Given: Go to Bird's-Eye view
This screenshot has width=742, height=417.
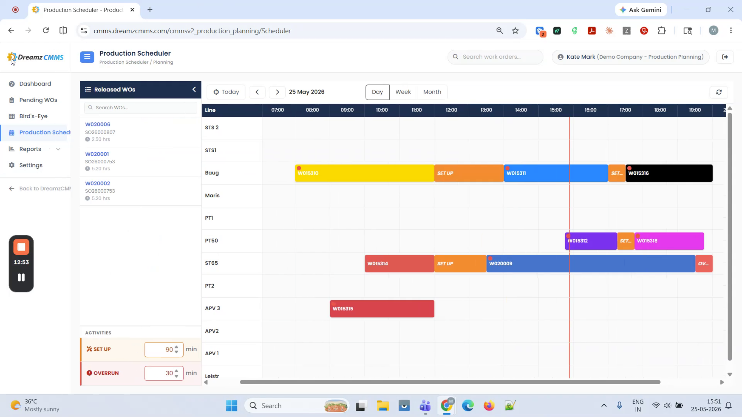Looking at the screenshot, I should click(x=33, y=116).
